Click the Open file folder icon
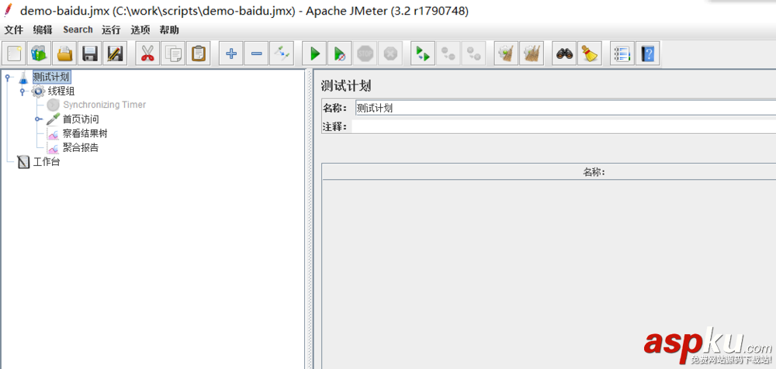 tap(65, 53)
